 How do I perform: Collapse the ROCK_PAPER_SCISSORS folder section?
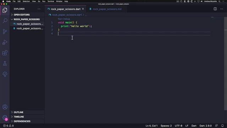[x=27, y=19]
